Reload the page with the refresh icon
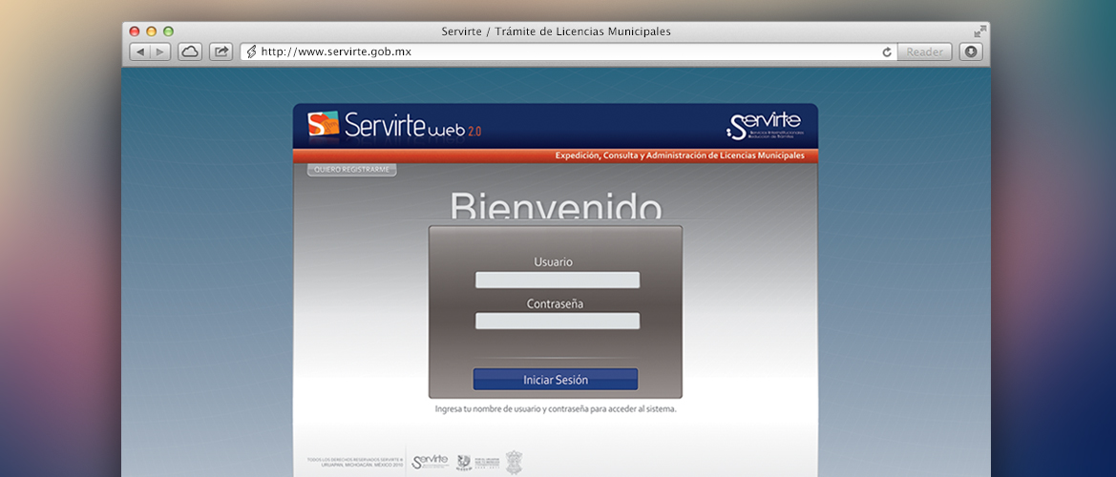 [887, 52]
